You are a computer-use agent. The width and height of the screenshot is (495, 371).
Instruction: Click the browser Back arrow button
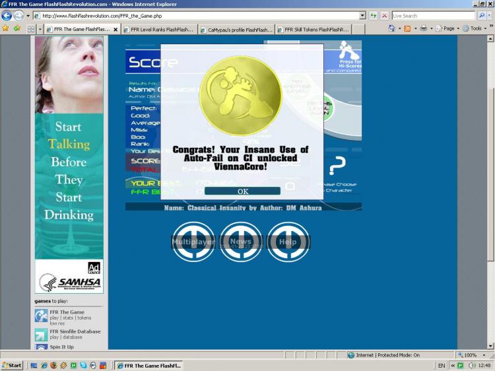(x=7, y=15)
